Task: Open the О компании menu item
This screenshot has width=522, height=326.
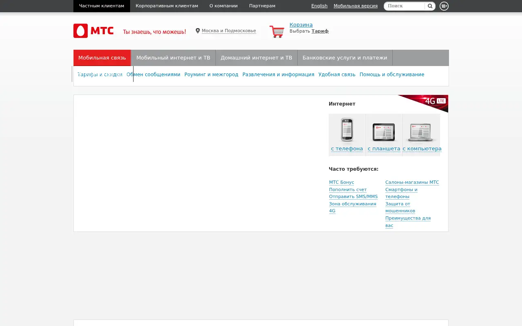Action: [223, 6]
